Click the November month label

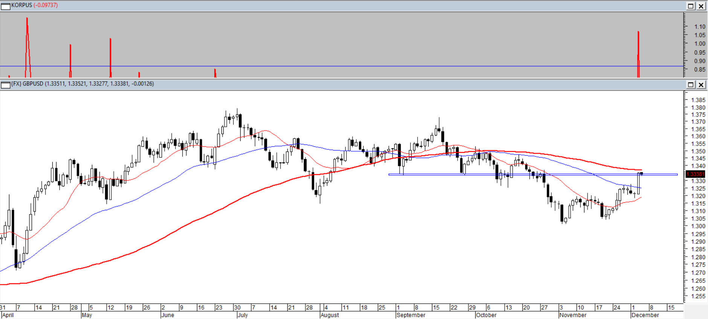click(x=573, y=315)
